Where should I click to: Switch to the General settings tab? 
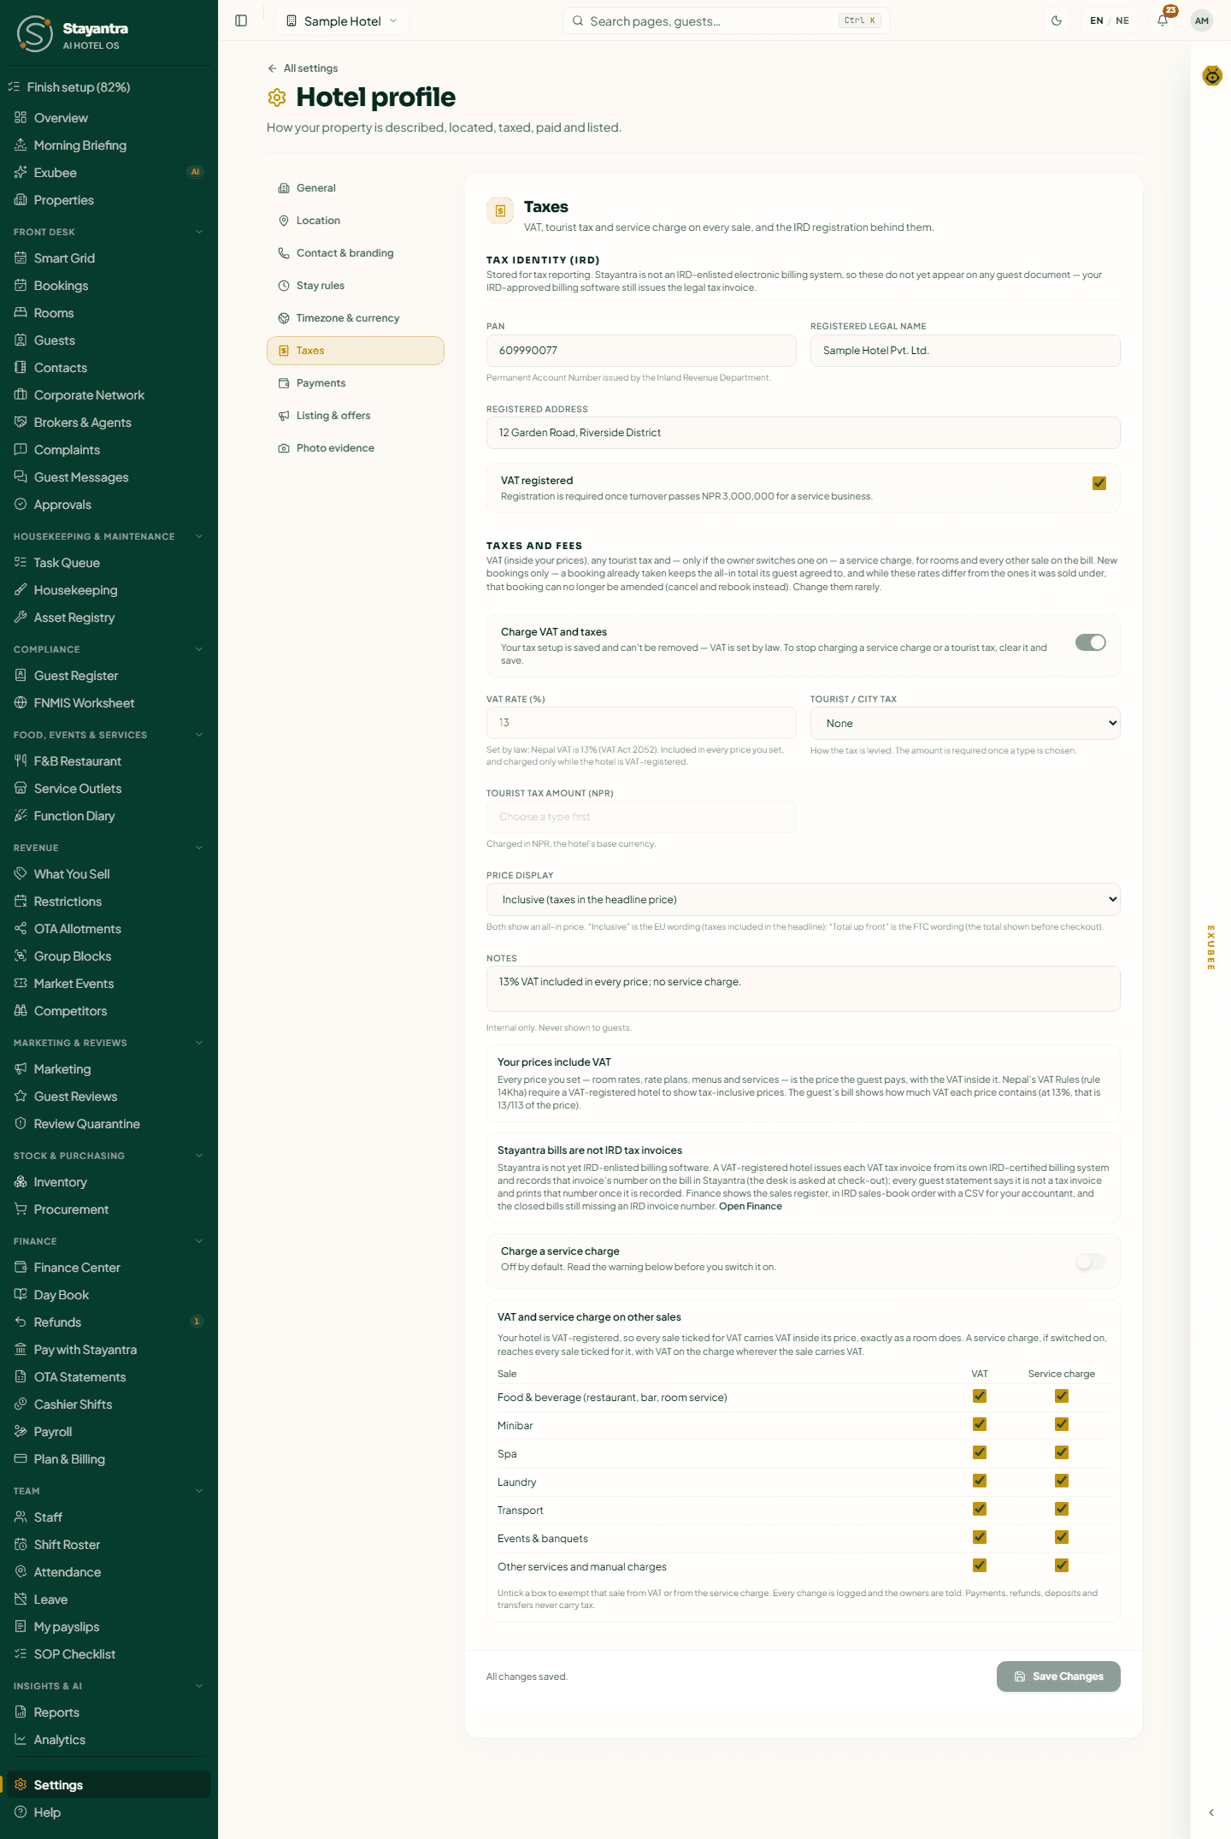click(x=356, y=188)
